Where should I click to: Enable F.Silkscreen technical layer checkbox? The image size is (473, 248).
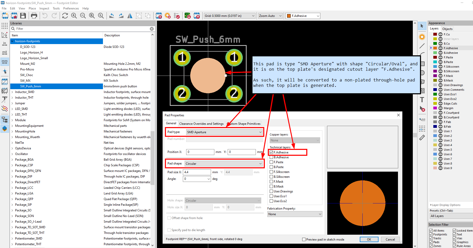click(x=271, y=172)
